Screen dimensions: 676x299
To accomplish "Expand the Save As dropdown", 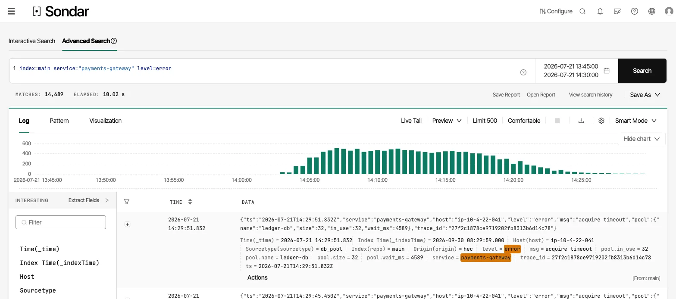I will coord(645,95).
